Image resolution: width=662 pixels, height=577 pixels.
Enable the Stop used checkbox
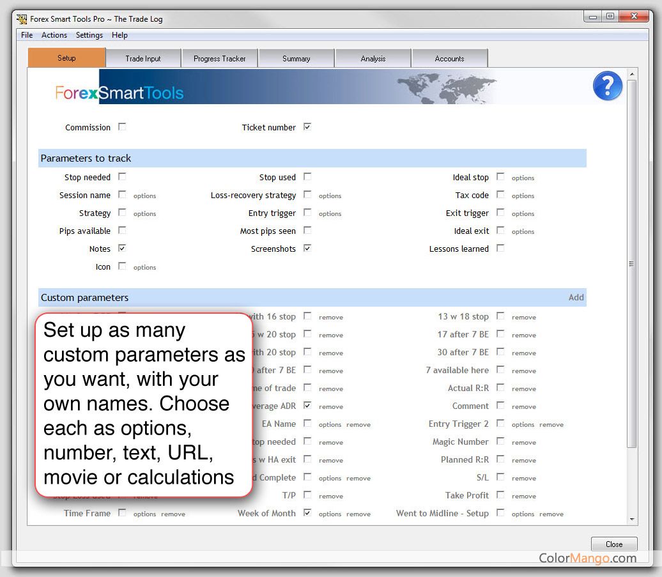[x=307, y=176]
